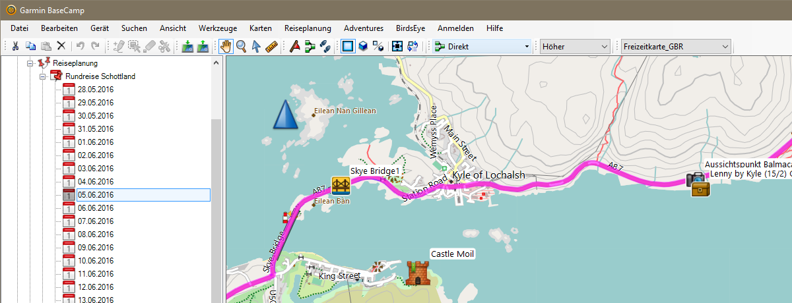Select the 12.06.2016 day entry
The image size is (792, 303).
pyautogui.click(x=96, y=287)
